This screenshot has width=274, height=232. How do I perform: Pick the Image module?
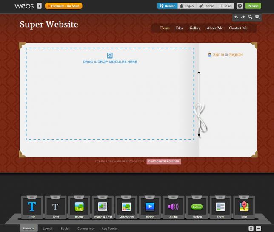(79, 207)
